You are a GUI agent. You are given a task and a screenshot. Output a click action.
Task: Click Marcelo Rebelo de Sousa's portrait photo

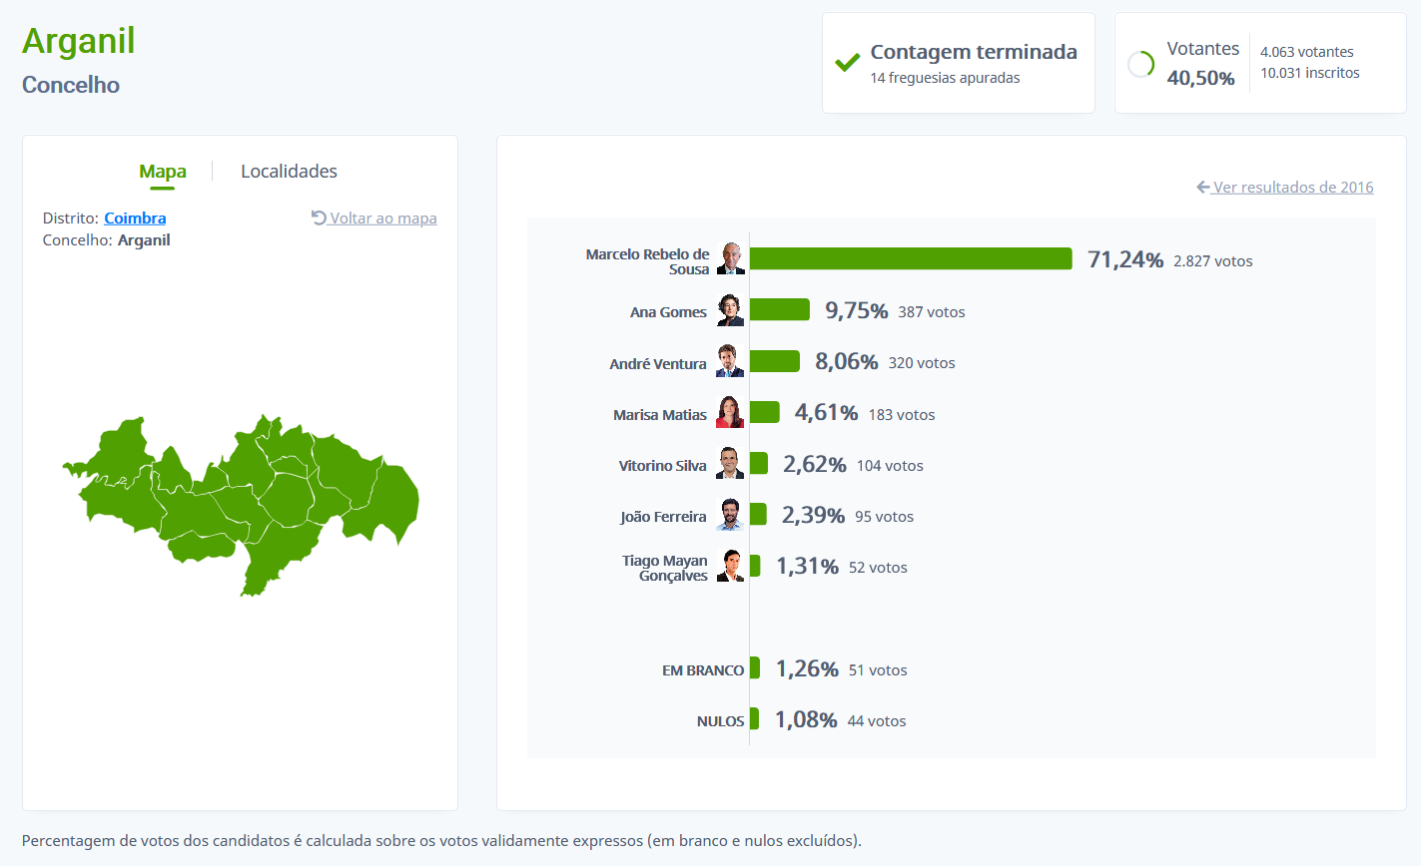pos(731,258)
